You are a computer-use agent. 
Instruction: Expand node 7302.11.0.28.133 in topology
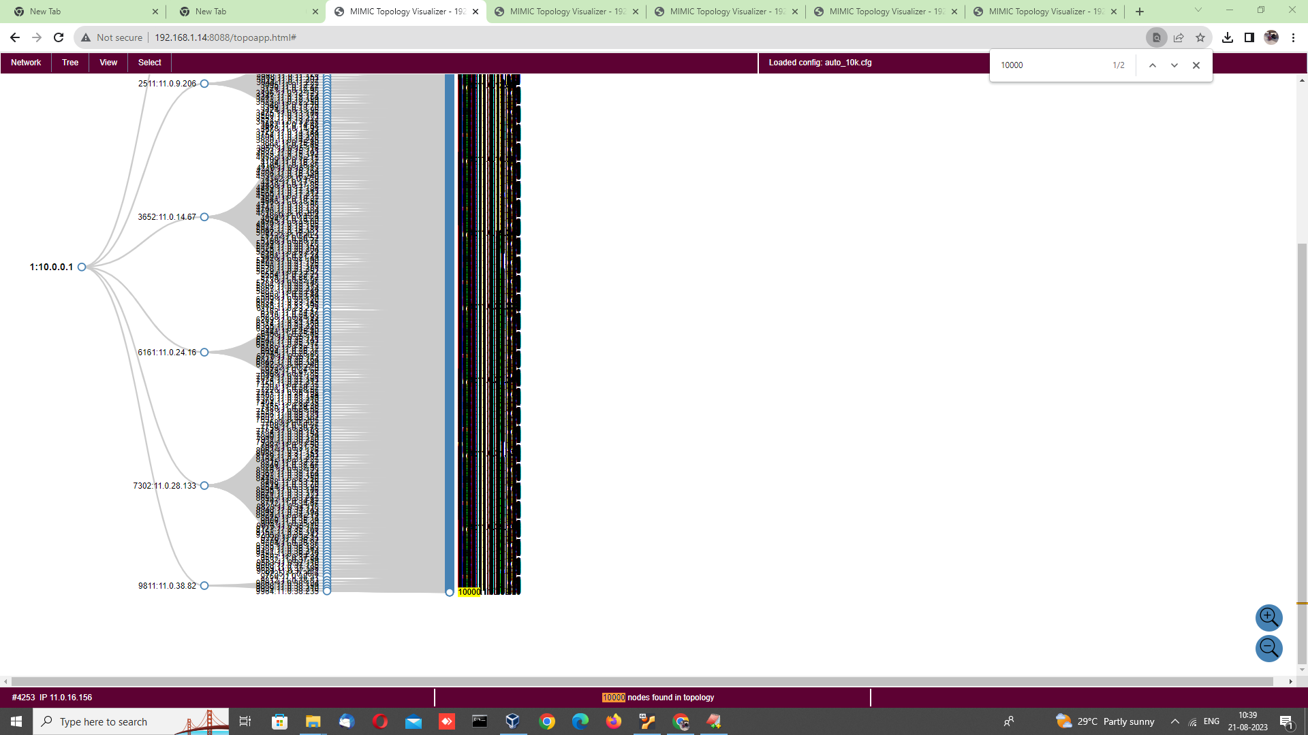click(x=204, y=485)
